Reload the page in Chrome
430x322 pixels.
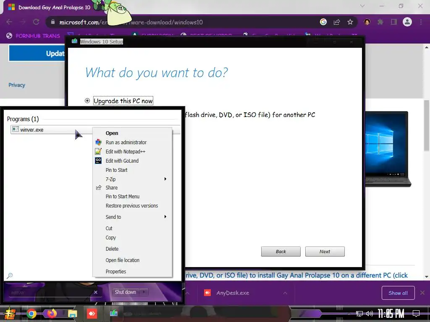36,22
